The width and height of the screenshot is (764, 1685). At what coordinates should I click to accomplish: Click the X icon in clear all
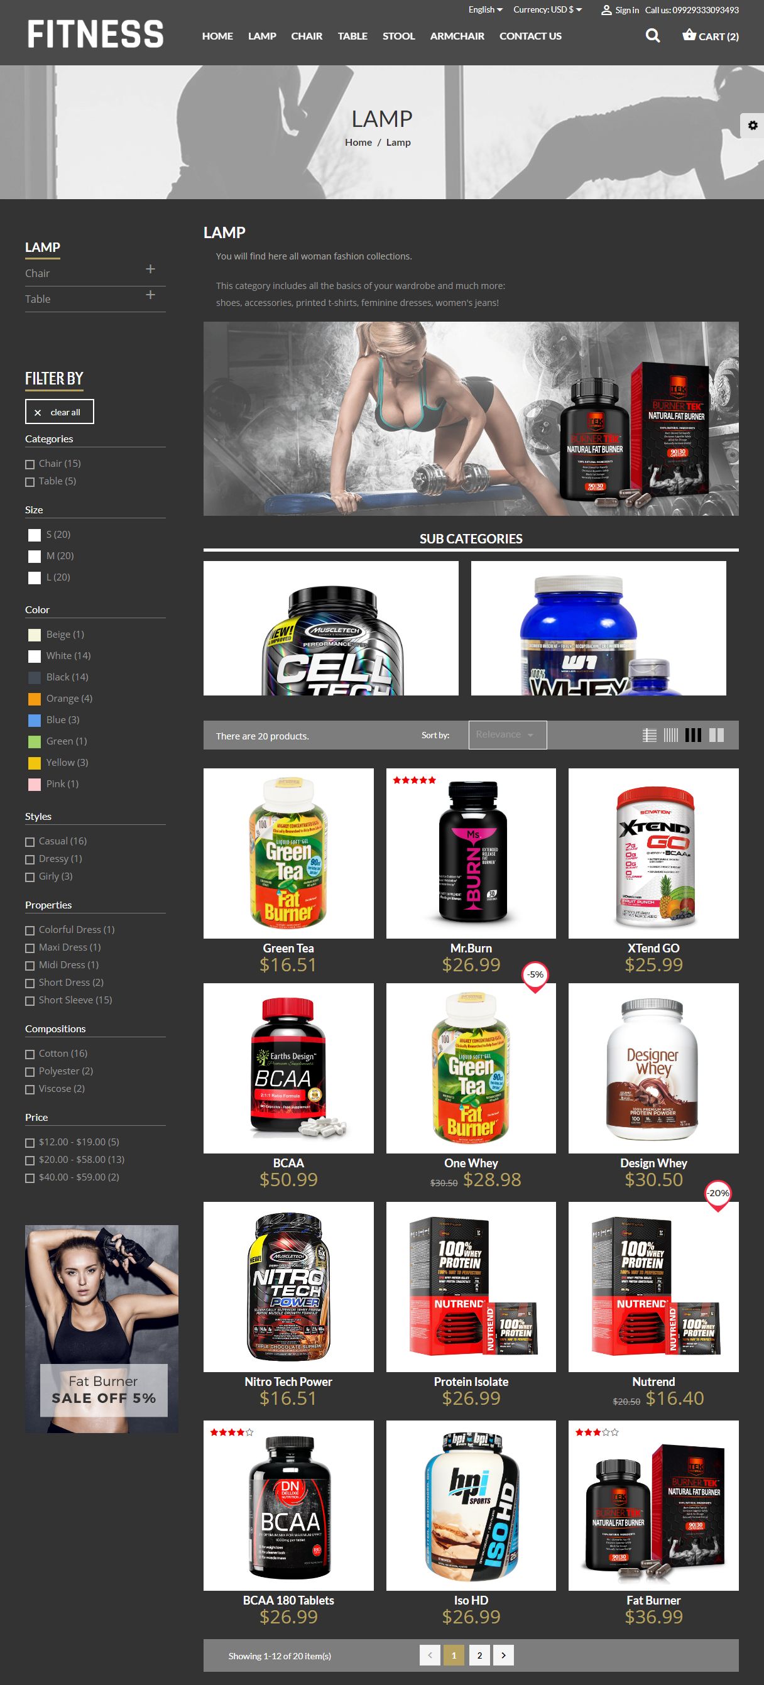pos(37,413)
